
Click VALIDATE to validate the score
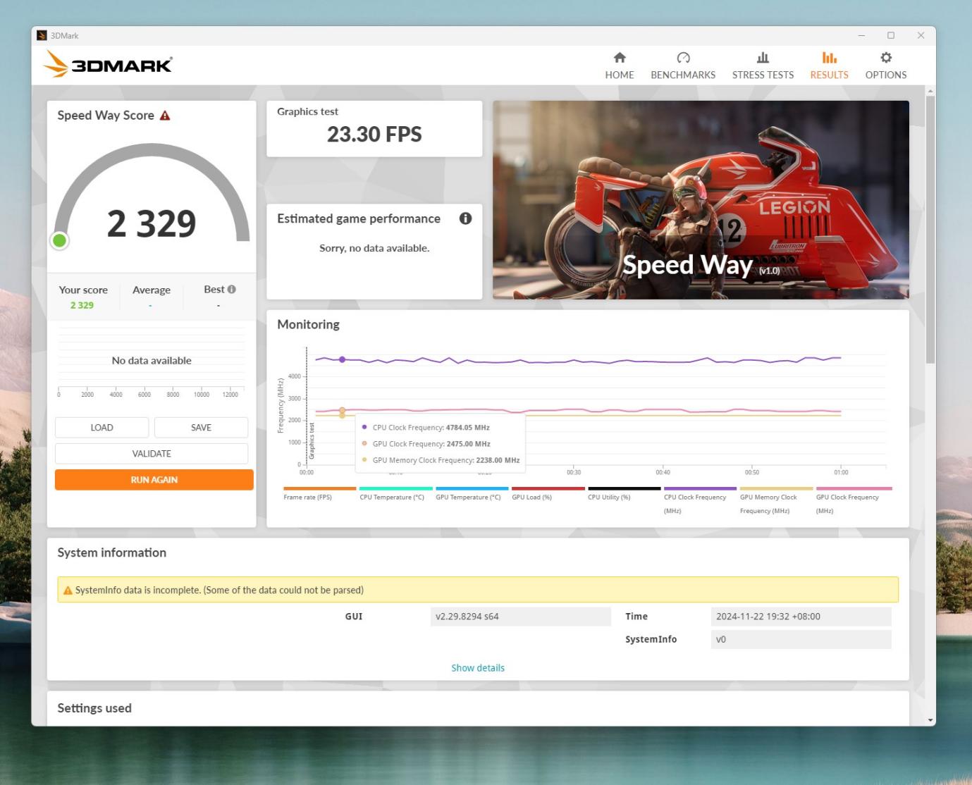152,454
